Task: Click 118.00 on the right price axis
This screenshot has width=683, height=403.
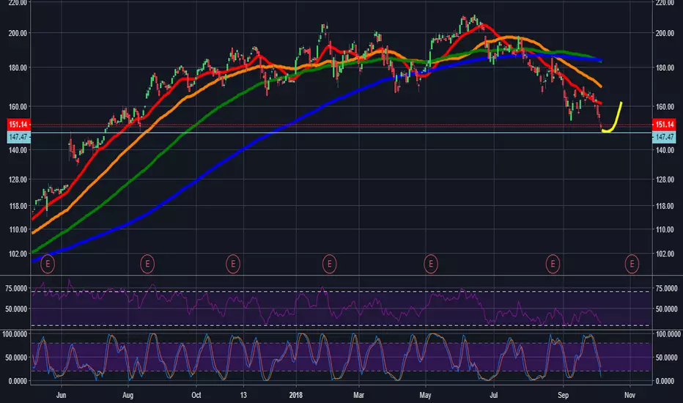Action: 665,206
